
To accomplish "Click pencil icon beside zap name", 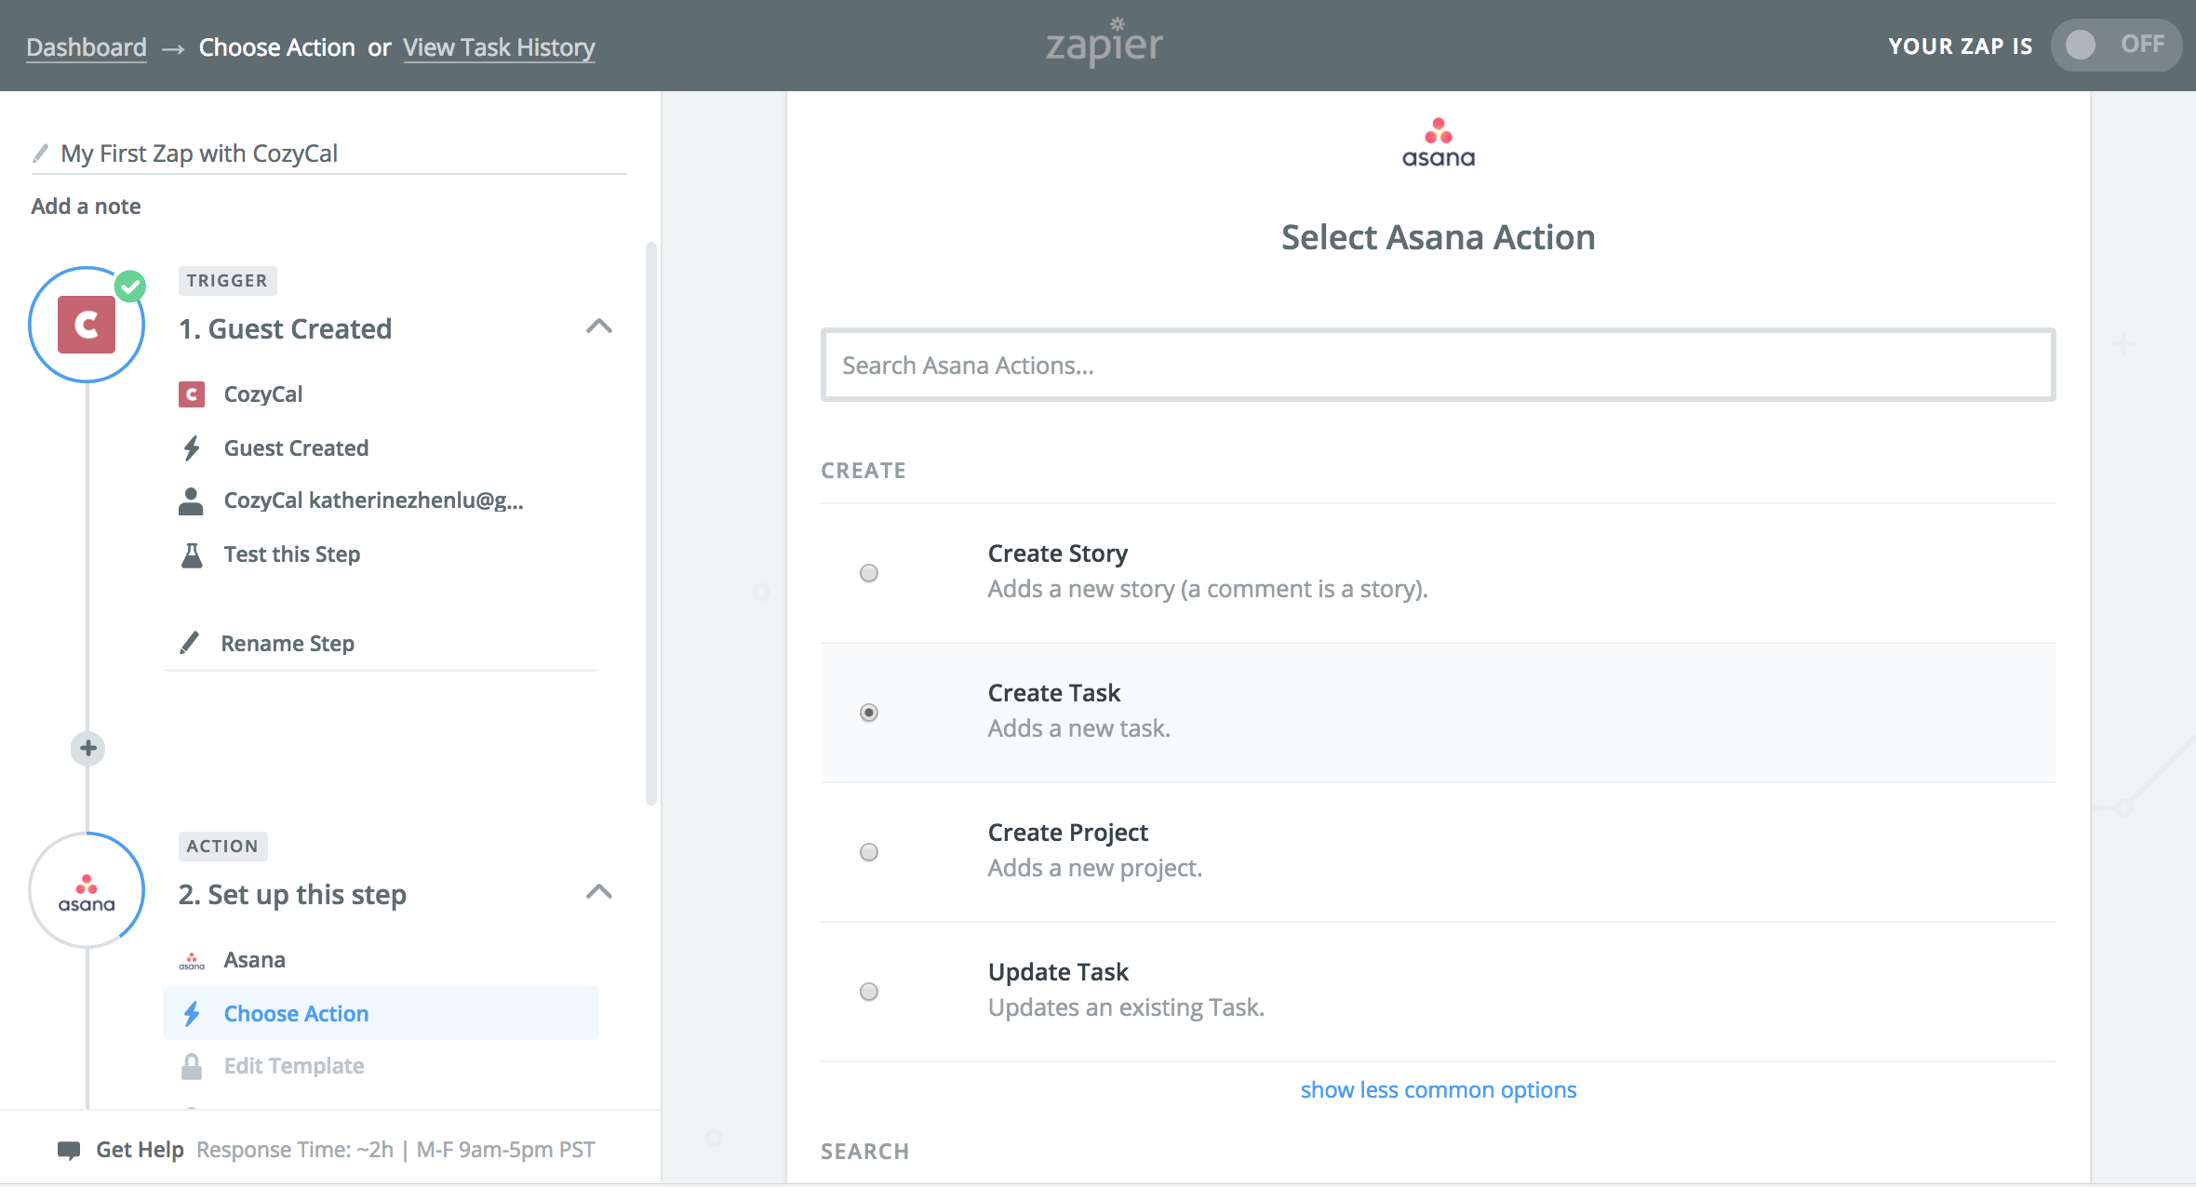I will pos(40,153).
